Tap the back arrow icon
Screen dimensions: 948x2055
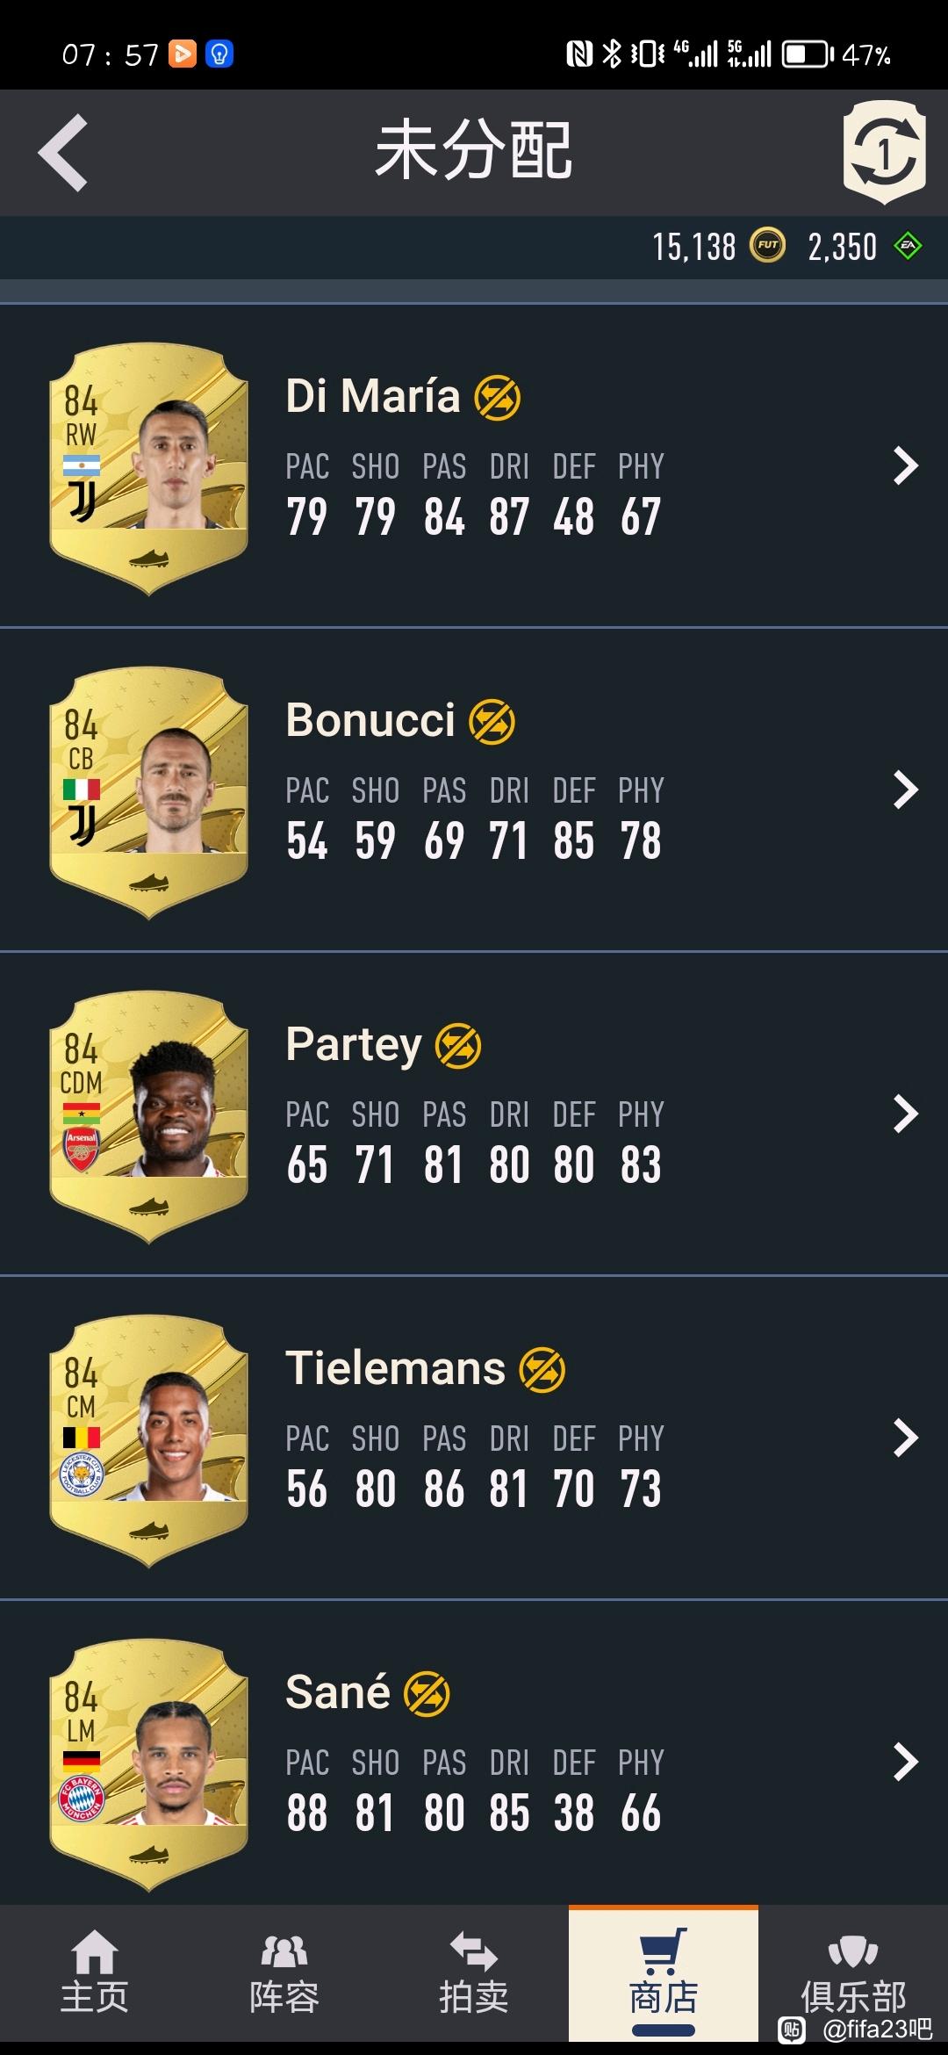point(63,153)
